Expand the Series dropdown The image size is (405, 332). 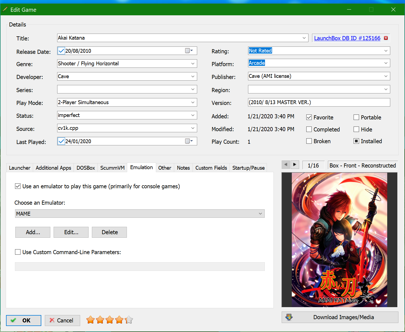tap(193, 89)
